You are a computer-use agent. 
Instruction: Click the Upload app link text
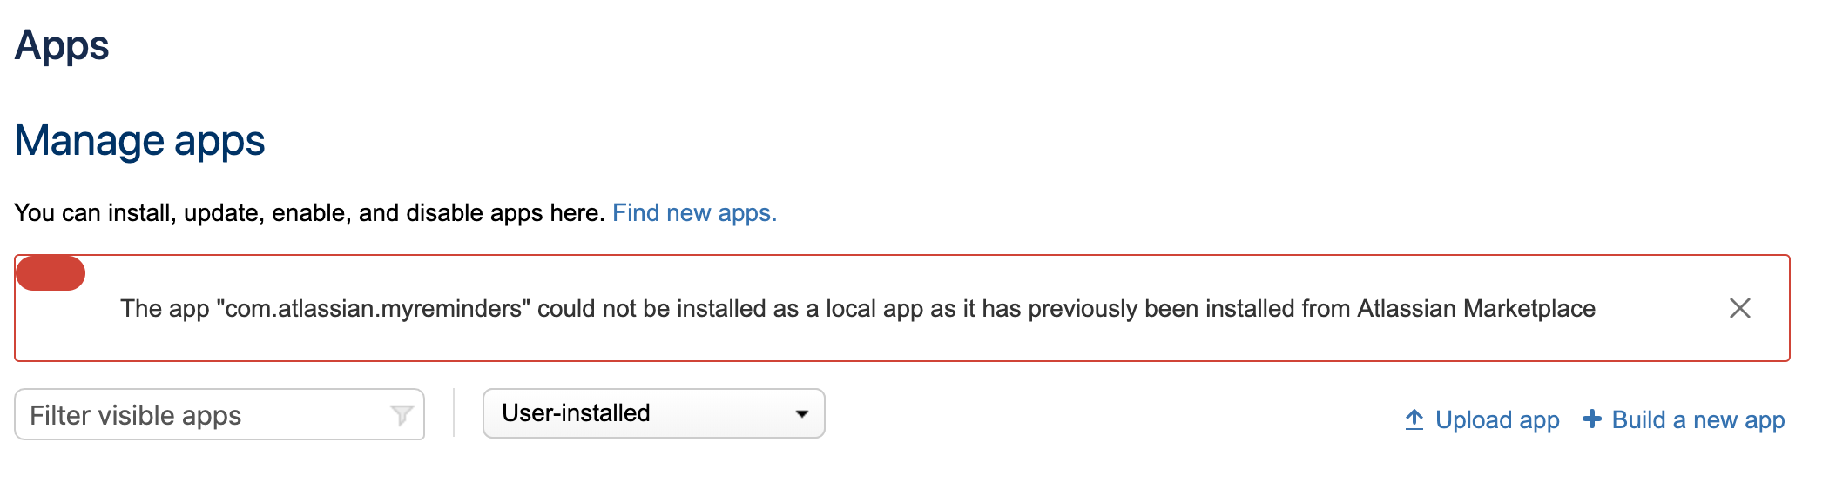[x=1497, y=419]
